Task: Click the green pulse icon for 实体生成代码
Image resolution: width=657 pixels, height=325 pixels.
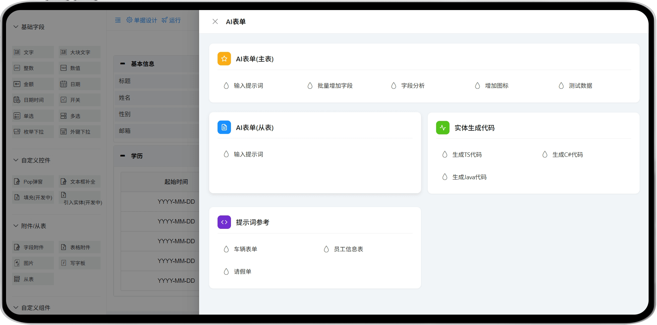Action: (x=442, y=128)
